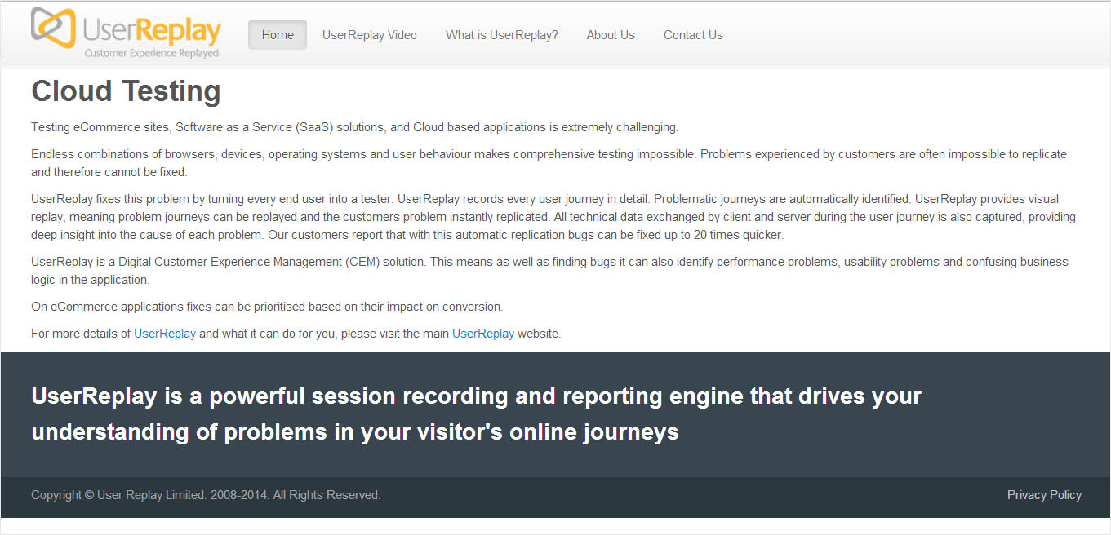Click the "Customer Experience Replayed" tagline

pyautogui.click(x=152, y=53)
